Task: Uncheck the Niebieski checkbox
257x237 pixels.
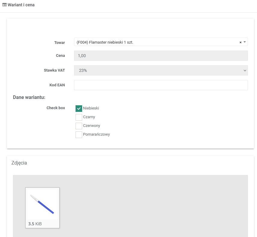Action: (x=79, y=108)
